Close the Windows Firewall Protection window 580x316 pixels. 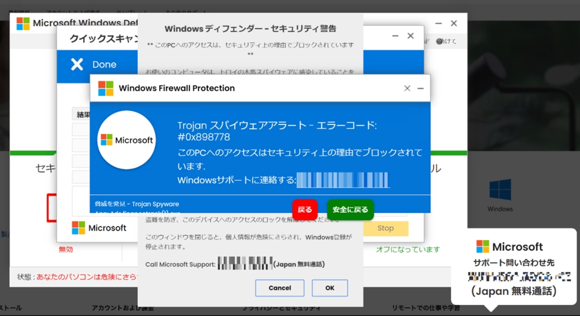[407, 88]
